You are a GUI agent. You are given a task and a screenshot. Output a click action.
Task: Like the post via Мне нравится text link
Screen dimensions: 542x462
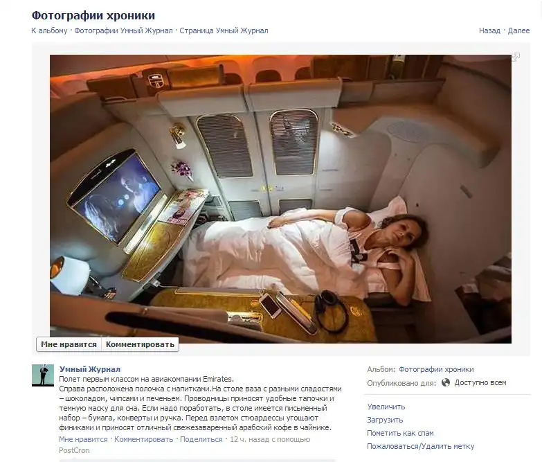coord(83,439)
